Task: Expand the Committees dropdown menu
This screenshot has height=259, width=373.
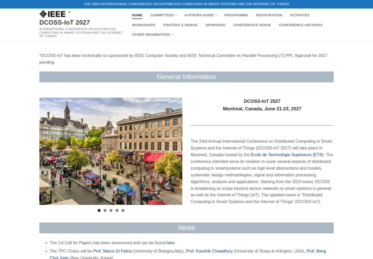Action: click(x=164, y=15)
